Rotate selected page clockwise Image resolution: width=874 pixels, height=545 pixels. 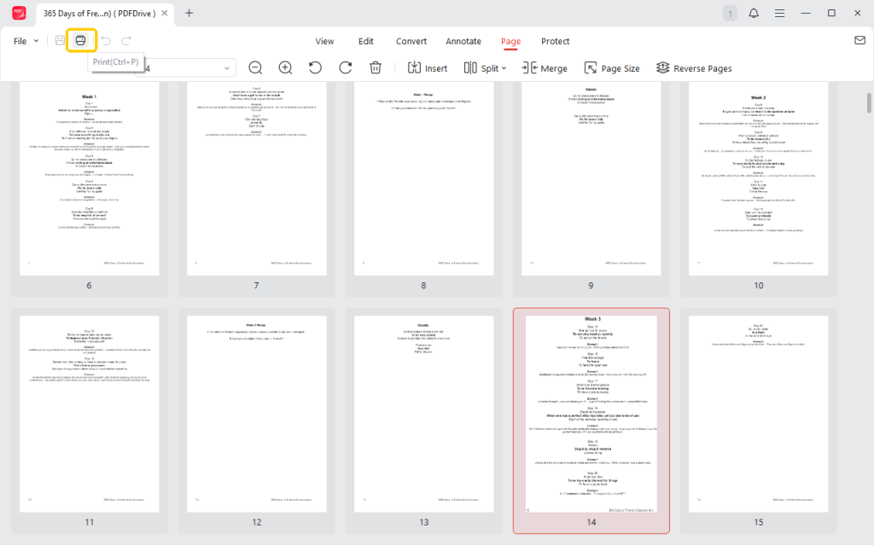[345, 68]
